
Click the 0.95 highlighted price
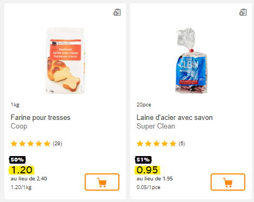point(147,170)
